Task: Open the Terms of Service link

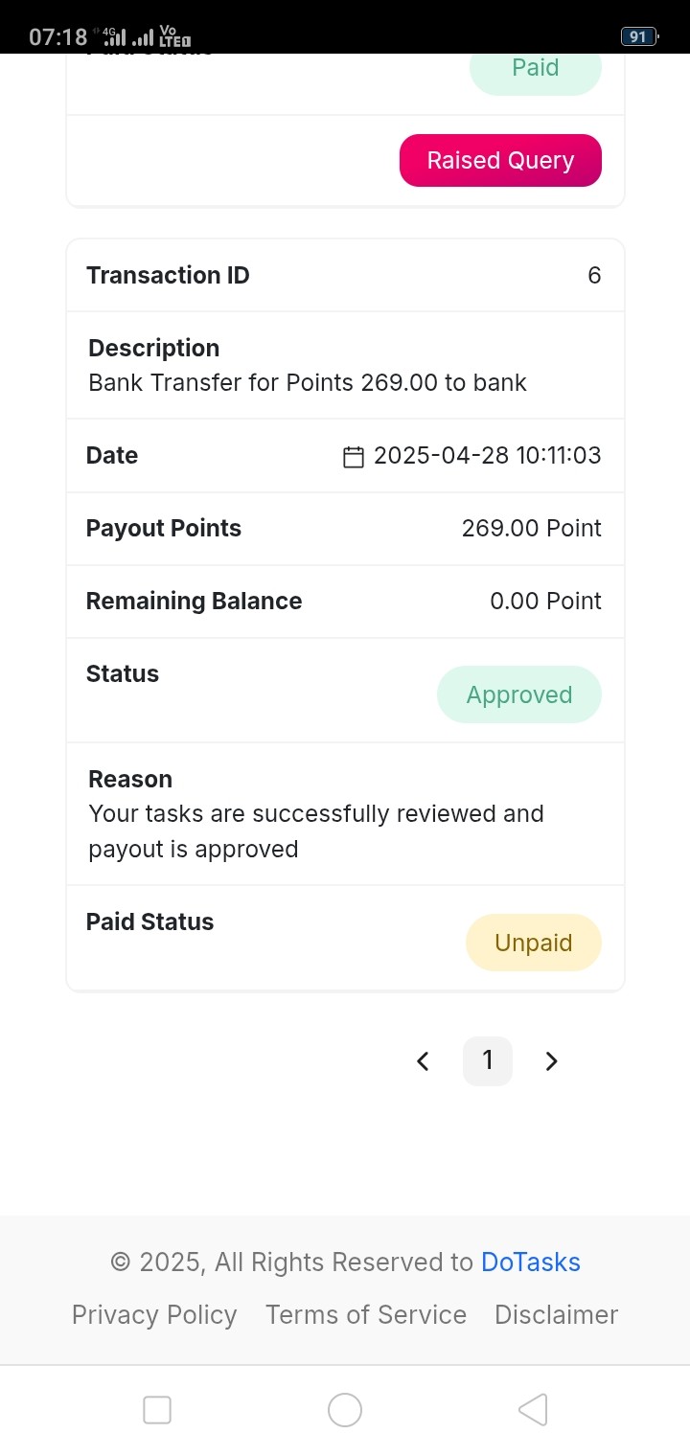Action: [366, 1315]
